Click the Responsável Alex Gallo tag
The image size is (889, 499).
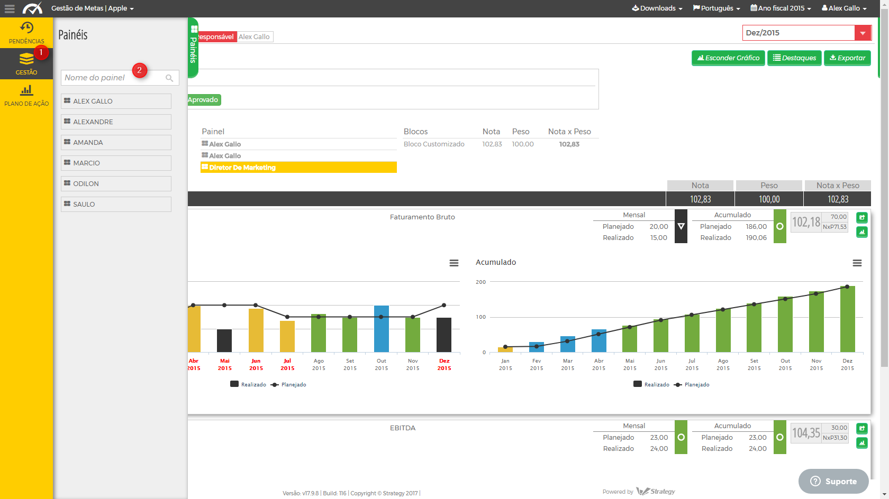(x=236, y=36)
